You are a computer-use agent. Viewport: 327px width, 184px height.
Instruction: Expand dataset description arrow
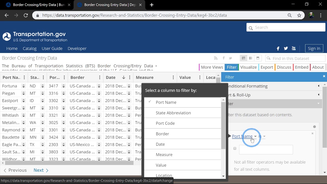click(156, 66)
